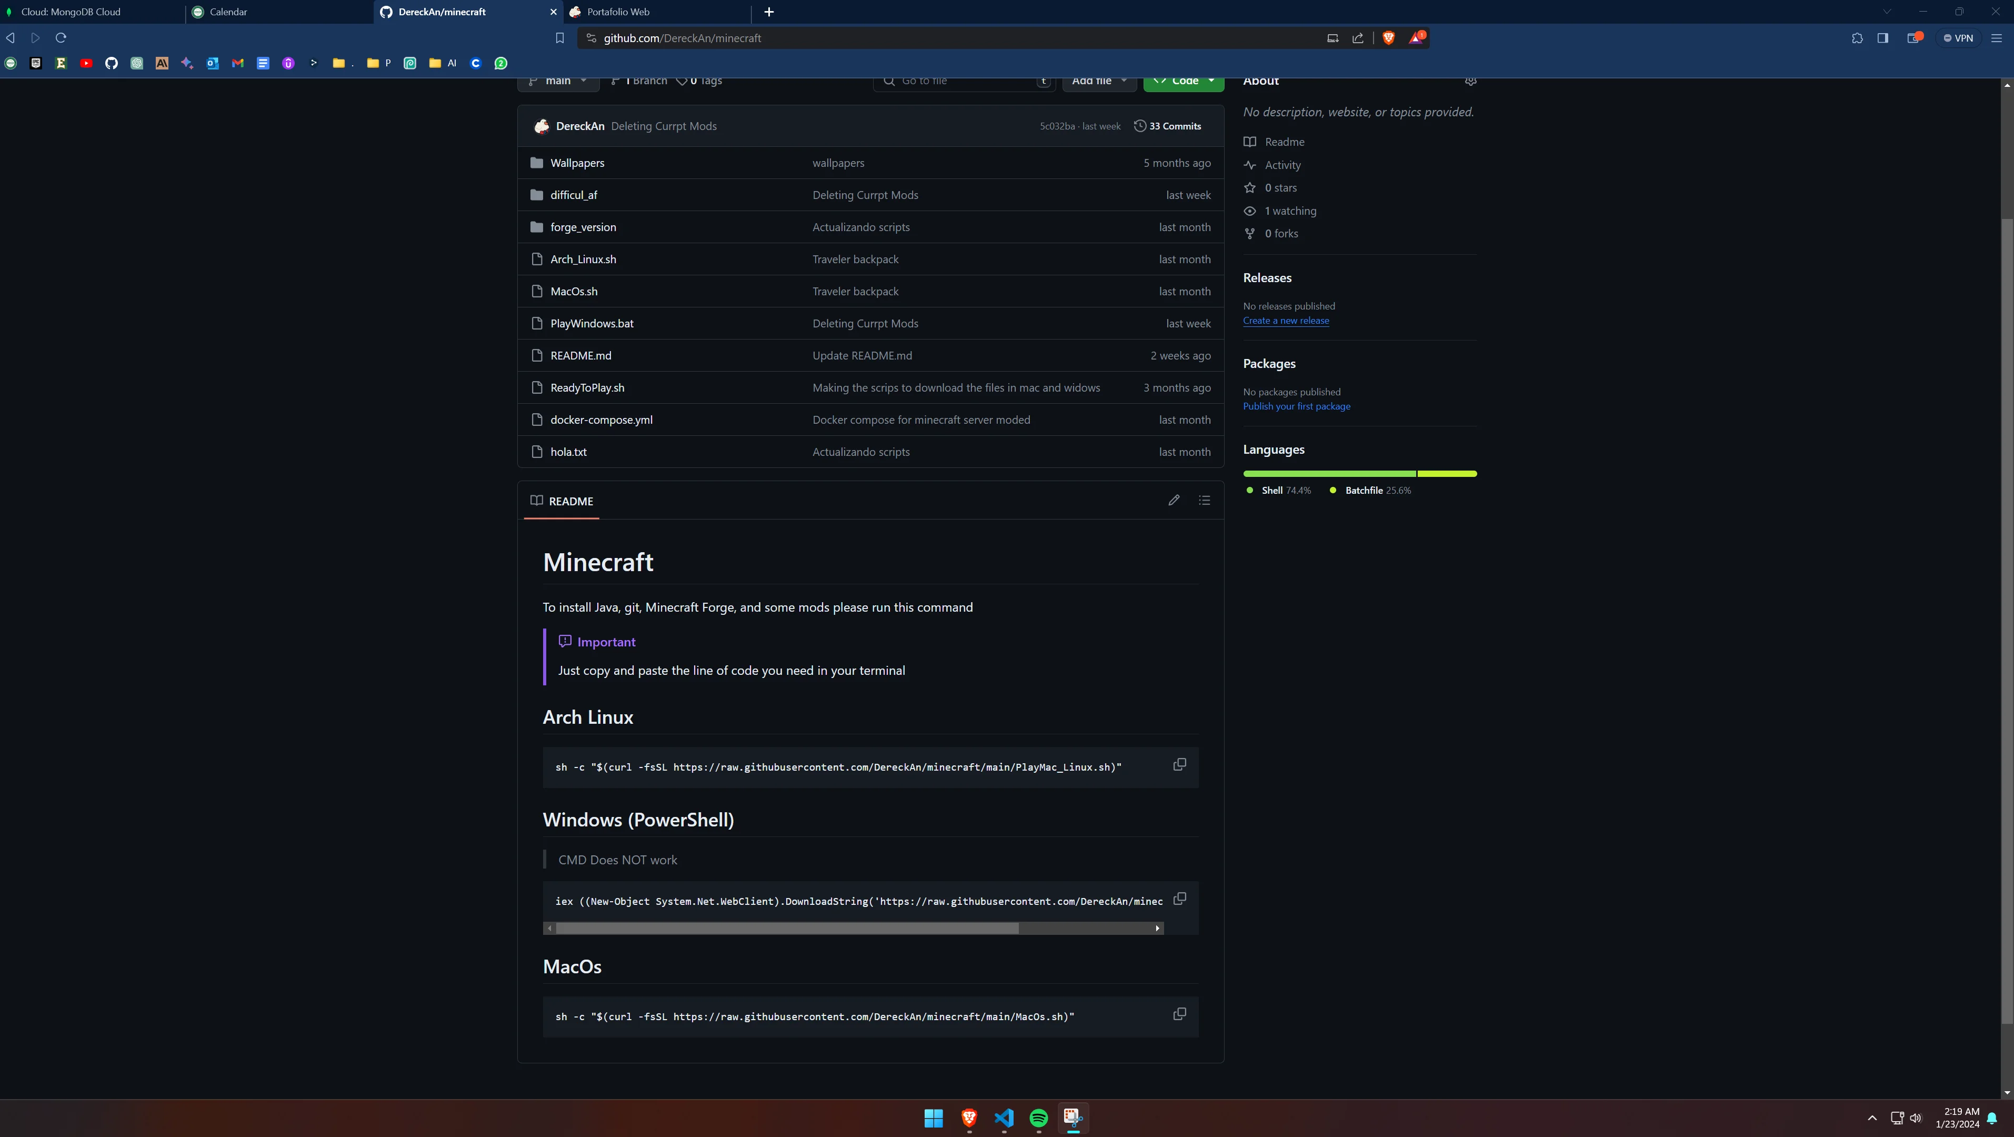This screenshot has height=1137, width=2014.
Task: Reload the page
Action: coord(61,37)
